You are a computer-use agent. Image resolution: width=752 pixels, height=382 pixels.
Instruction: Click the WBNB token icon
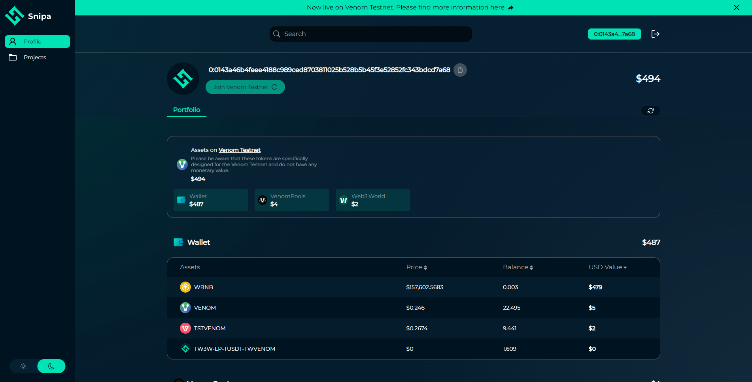point(185,287)
